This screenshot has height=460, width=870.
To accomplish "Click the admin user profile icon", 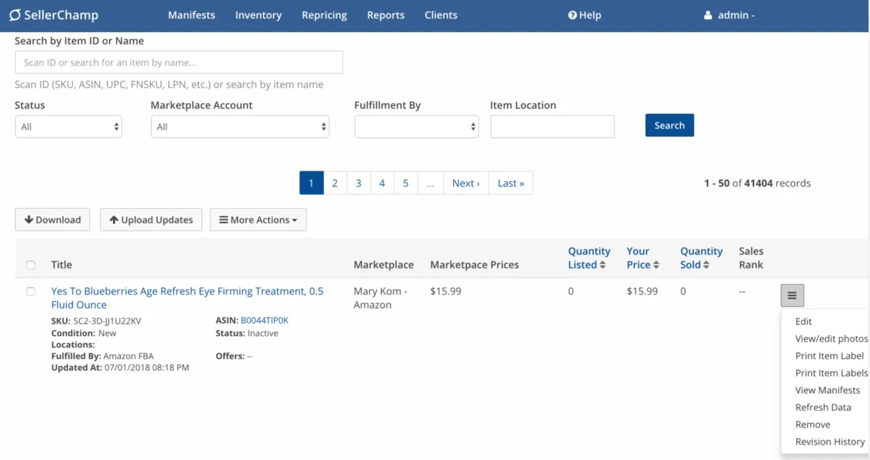I will click(708, 15).
